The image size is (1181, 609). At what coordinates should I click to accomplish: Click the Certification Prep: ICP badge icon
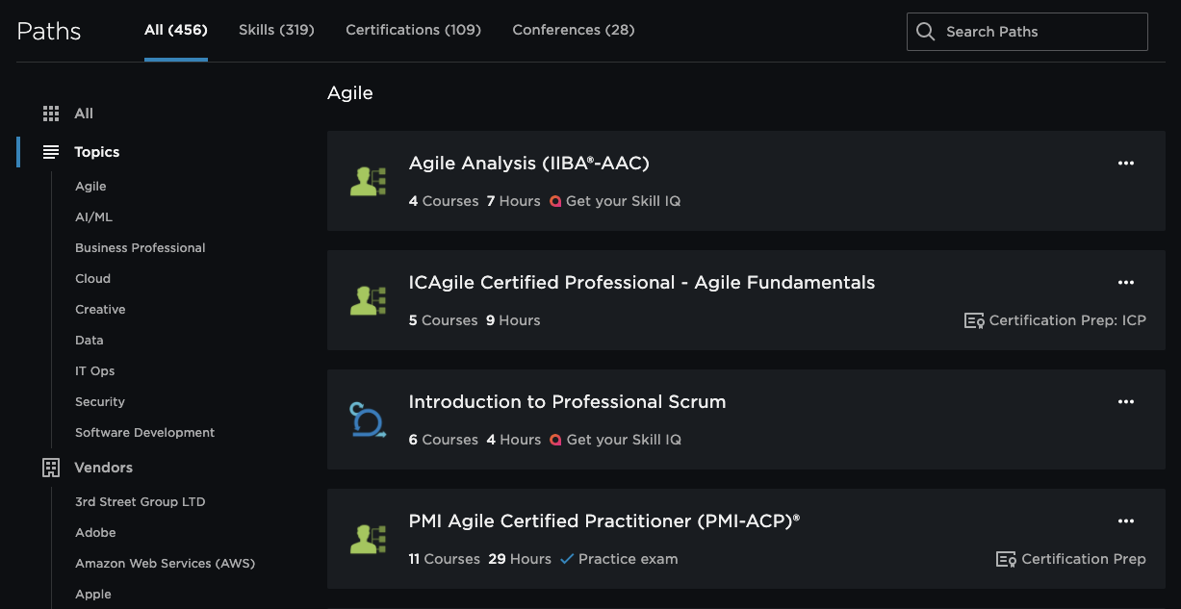(974, 320)
